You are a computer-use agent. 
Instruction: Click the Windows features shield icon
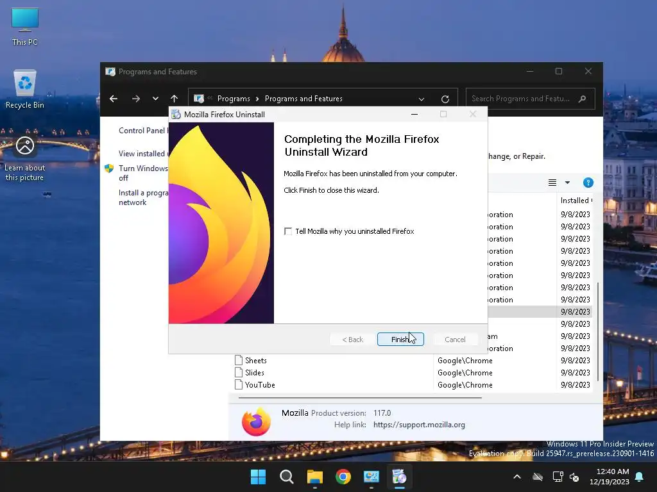pyautogui.click(x=109, y=168)
